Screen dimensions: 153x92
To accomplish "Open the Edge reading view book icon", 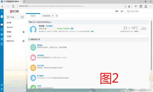I will (125, 6).
